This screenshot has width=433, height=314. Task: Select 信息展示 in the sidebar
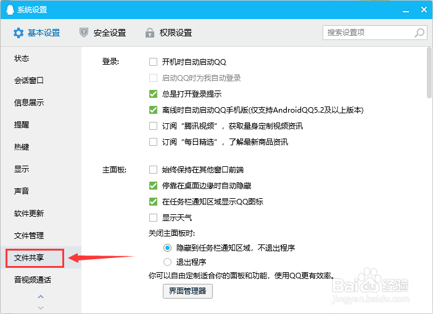point(29,103)
